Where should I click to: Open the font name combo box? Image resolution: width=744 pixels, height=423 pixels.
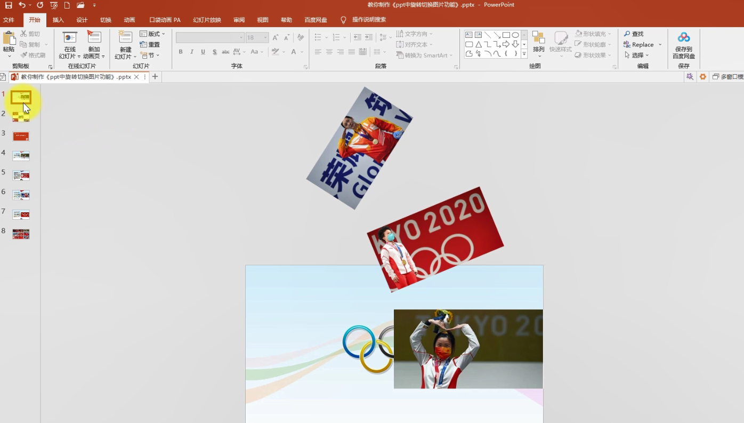(x=210, y=37)
